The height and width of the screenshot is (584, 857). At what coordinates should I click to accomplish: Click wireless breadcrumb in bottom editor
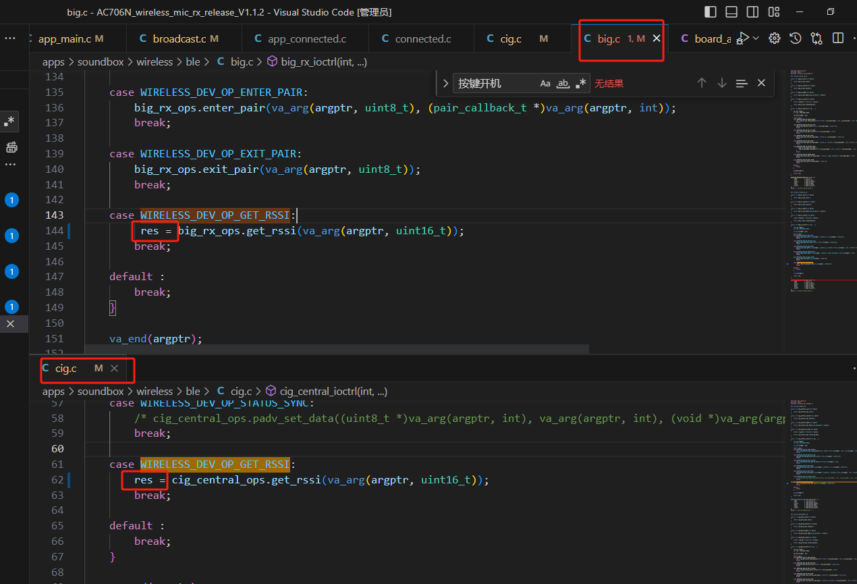(x=155, y=392)
